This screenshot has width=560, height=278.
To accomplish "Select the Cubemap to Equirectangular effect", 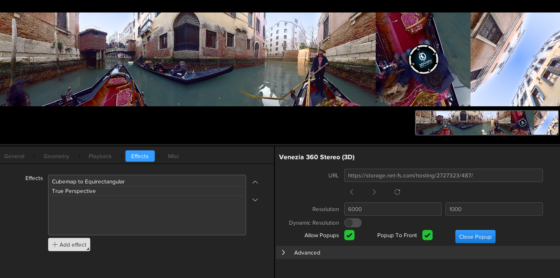I will click(88, 182).
